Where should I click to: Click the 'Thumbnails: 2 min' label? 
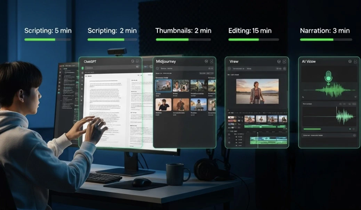coord(183,31)
